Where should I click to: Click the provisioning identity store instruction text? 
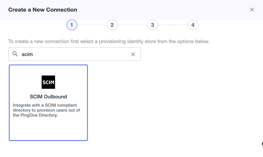109,42
